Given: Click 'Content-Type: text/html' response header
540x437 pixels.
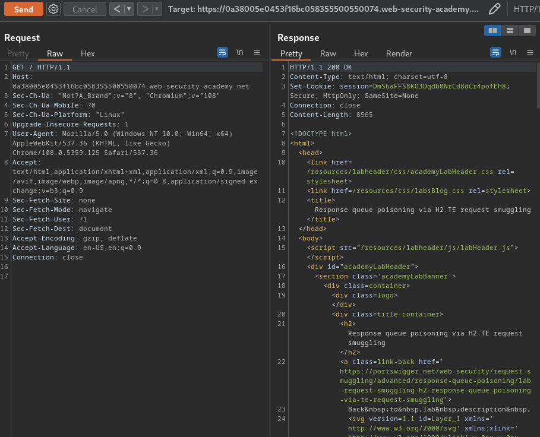Looking at the screenshot, I should coord(368,77).
